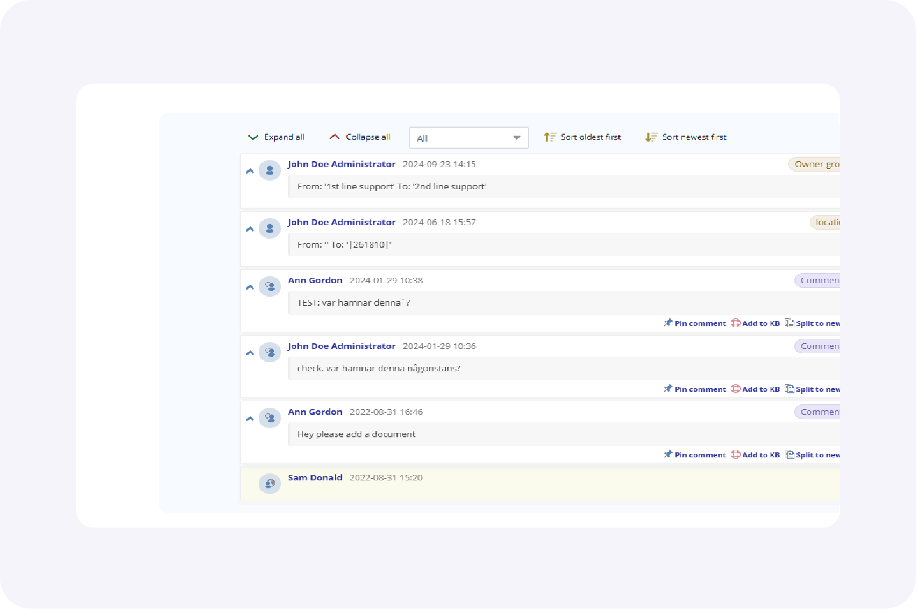Click the text "|261810|"

[369, 245]
